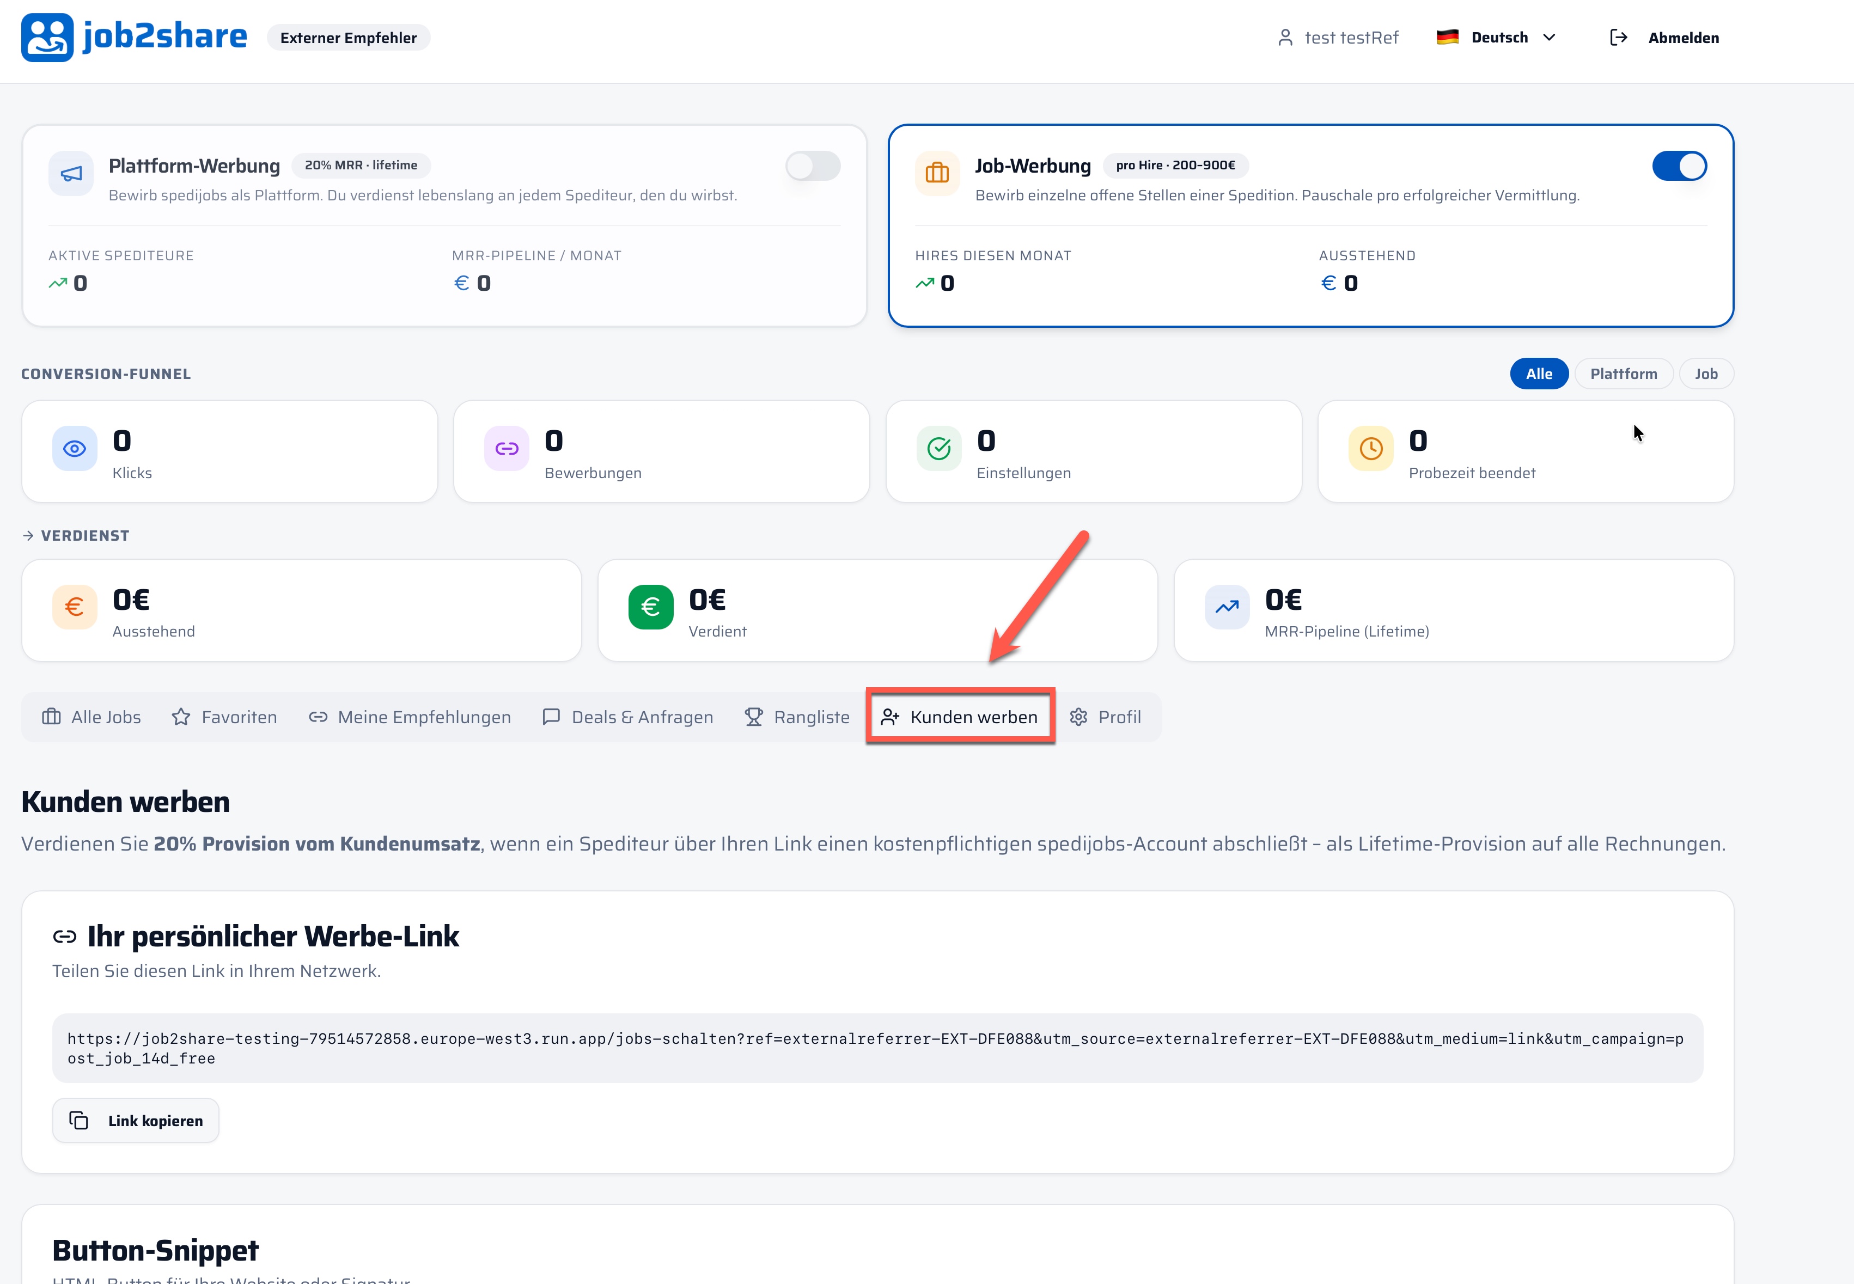Image resolution: width=1854 pixels, height=1284 pixels.
Task: Click the pro Hire · 200-900€ badge
Action: 1176,166
